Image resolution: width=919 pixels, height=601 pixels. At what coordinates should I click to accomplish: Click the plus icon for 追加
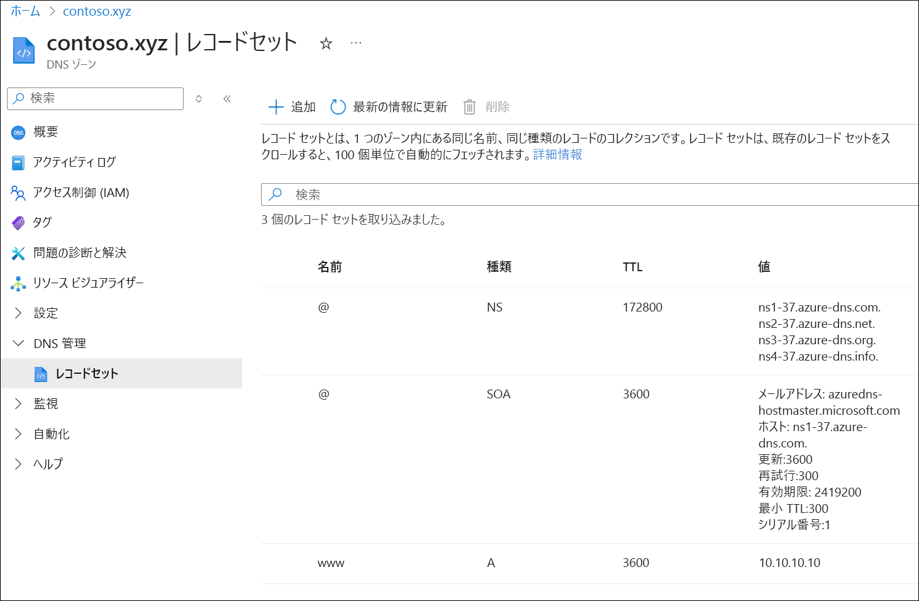(276, 107)
